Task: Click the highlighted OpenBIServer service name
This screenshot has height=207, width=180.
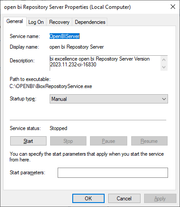Action: click(65, 36)
